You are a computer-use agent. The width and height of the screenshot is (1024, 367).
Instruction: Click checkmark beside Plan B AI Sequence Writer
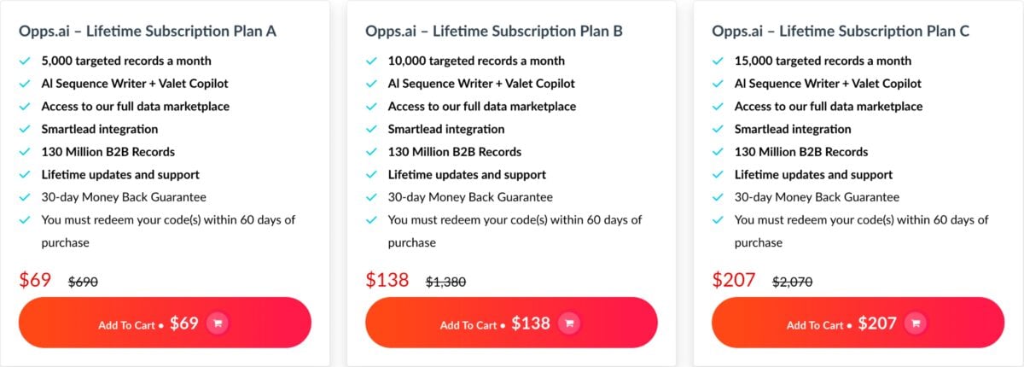click(x=371, y=84)
